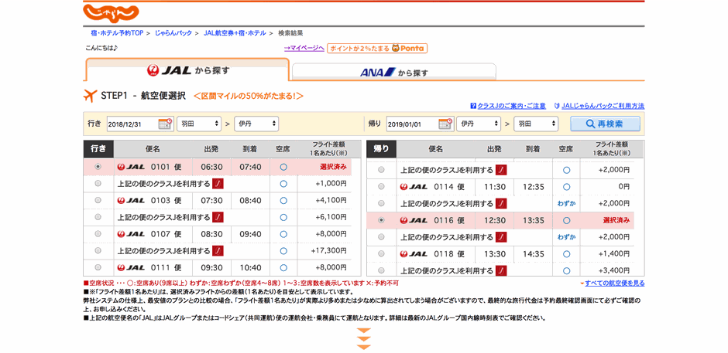Click the 再検索 search button

point(605,124)
